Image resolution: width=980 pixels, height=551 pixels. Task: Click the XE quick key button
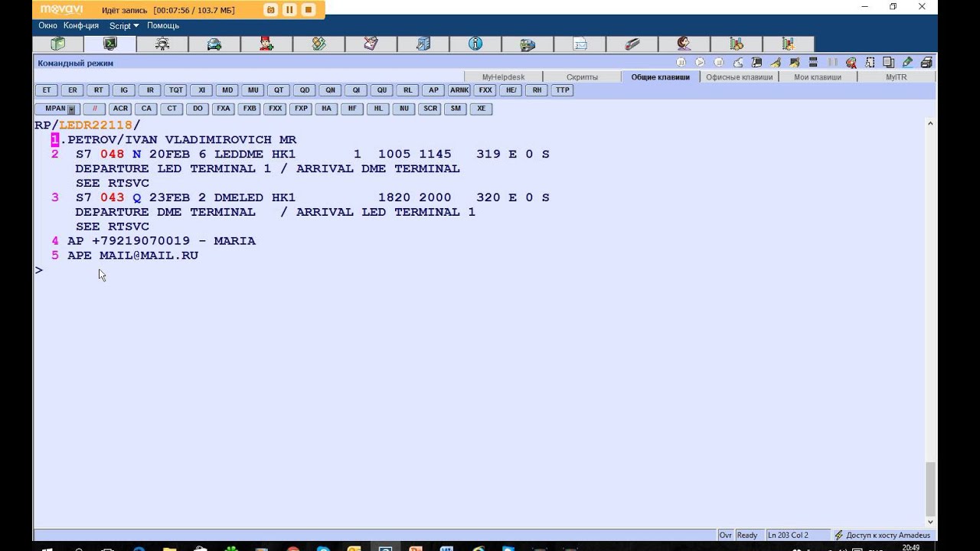(x=482, y=109)
